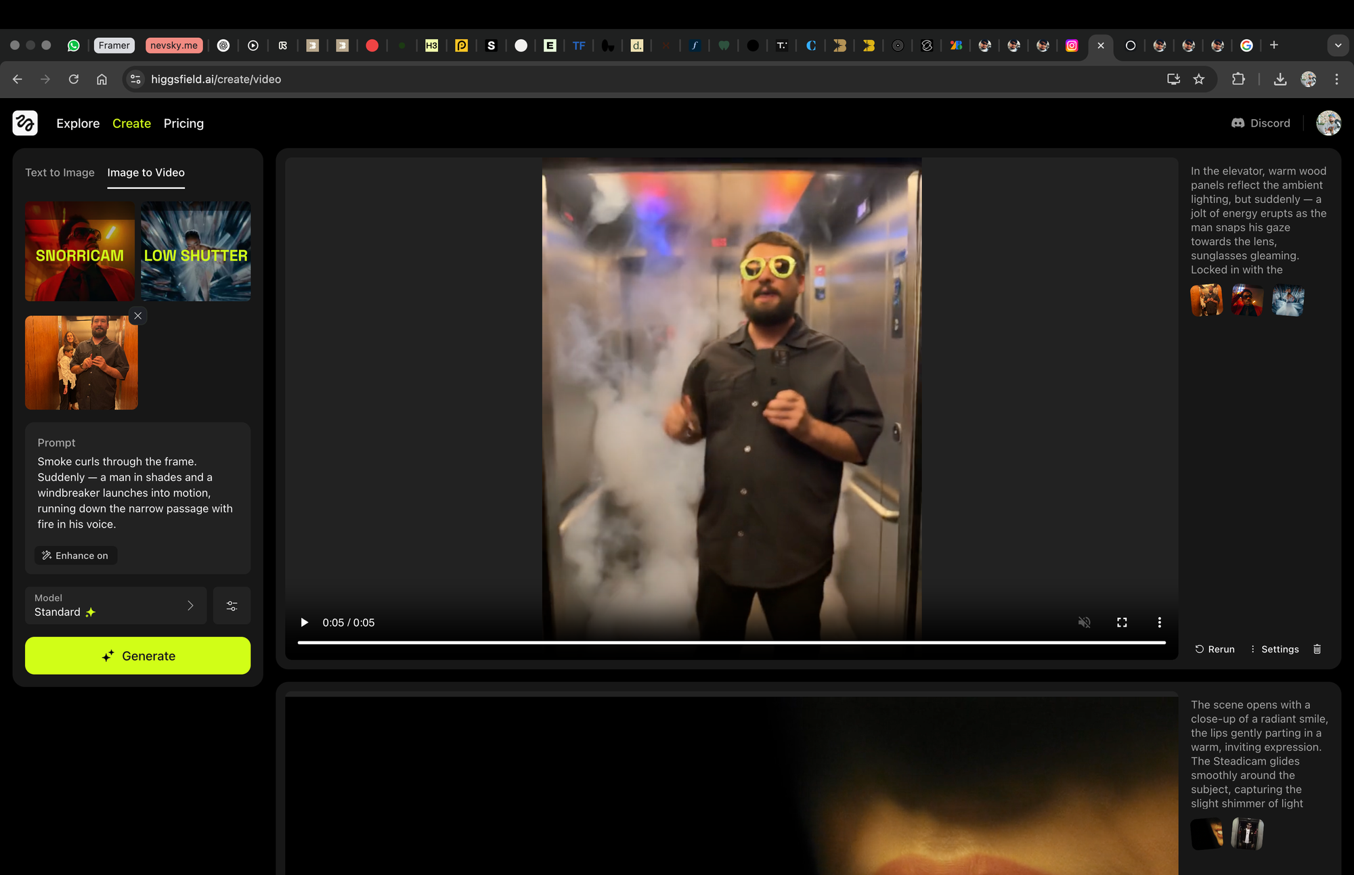
Task: Open video player three-dot options menu
Action: tap(1159, 623)
